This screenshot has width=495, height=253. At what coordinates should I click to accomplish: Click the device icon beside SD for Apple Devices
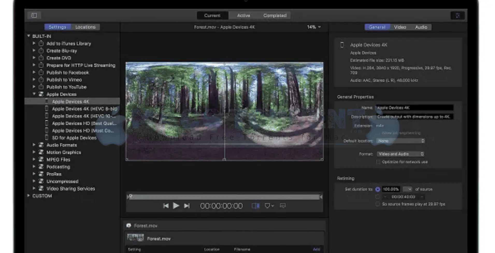pyautogui.click(x=47, y=138)
